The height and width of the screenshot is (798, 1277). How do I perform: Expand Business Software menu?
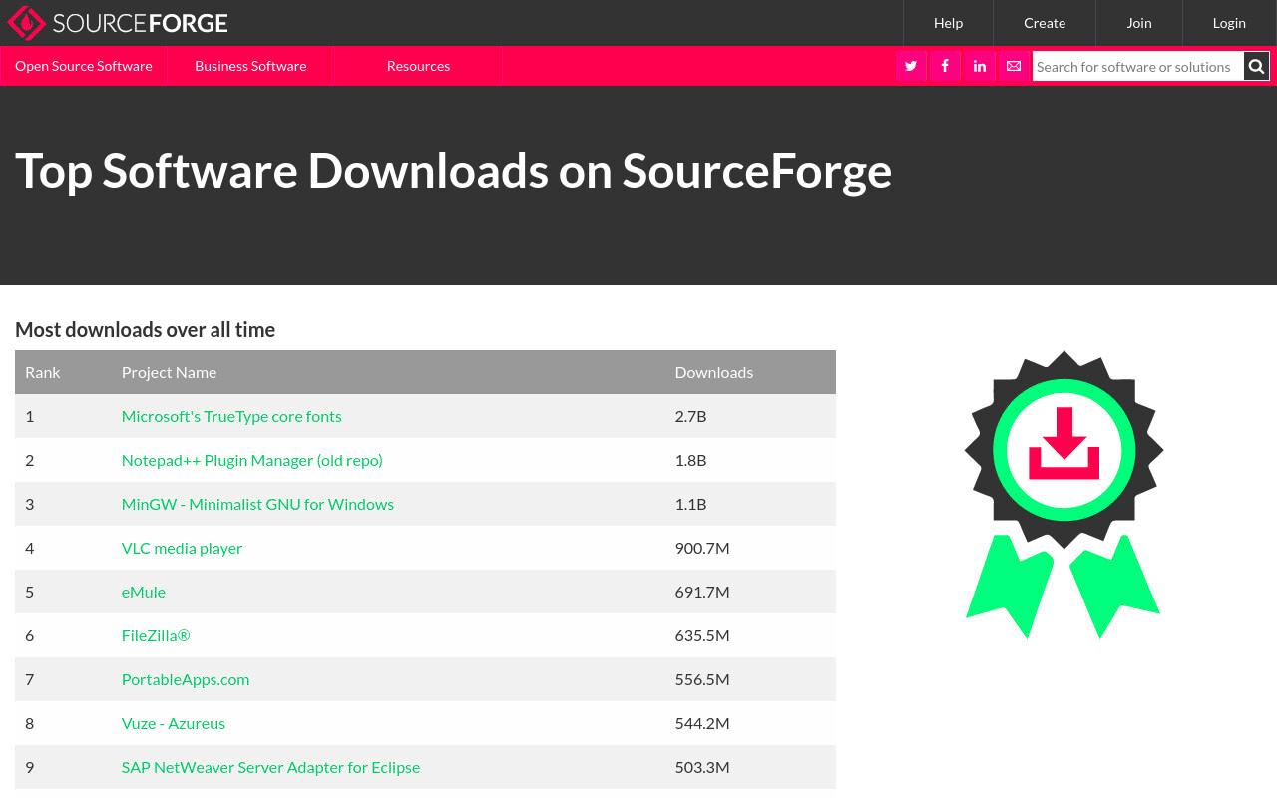click(250, 66)
